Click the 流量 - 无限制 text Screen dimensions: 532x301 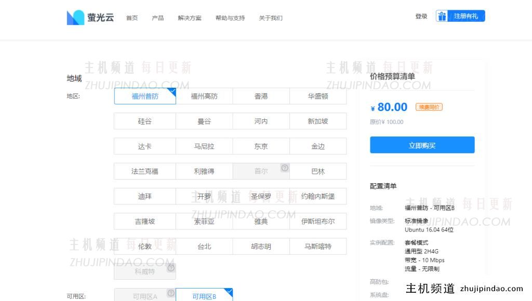pyautogui.click(x=422, y=269)
